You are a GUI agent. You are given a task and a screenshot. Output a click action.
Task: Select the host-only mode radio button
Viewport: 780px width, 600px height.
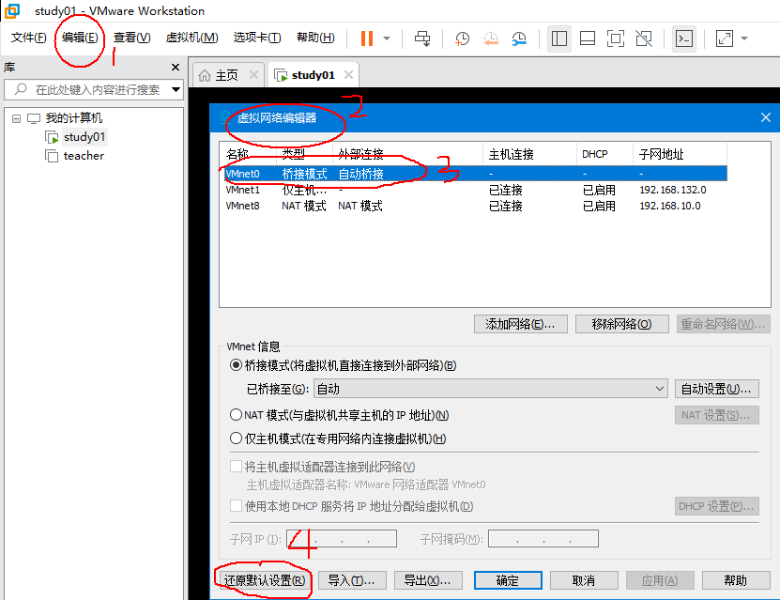coord(236,438)
